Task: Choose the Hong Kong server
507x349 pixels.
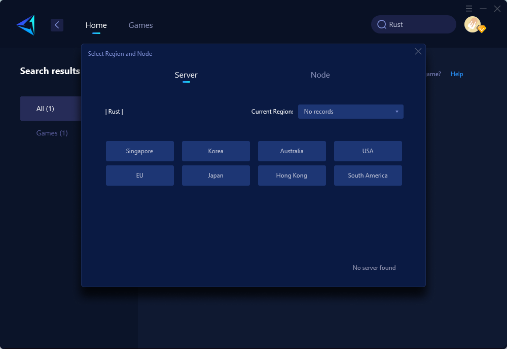Action: [x=292, y=176]
